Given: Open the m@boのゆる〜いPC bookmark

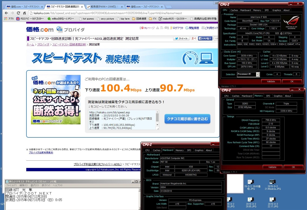Looking at the screenshot, I should tap(61, 19).
